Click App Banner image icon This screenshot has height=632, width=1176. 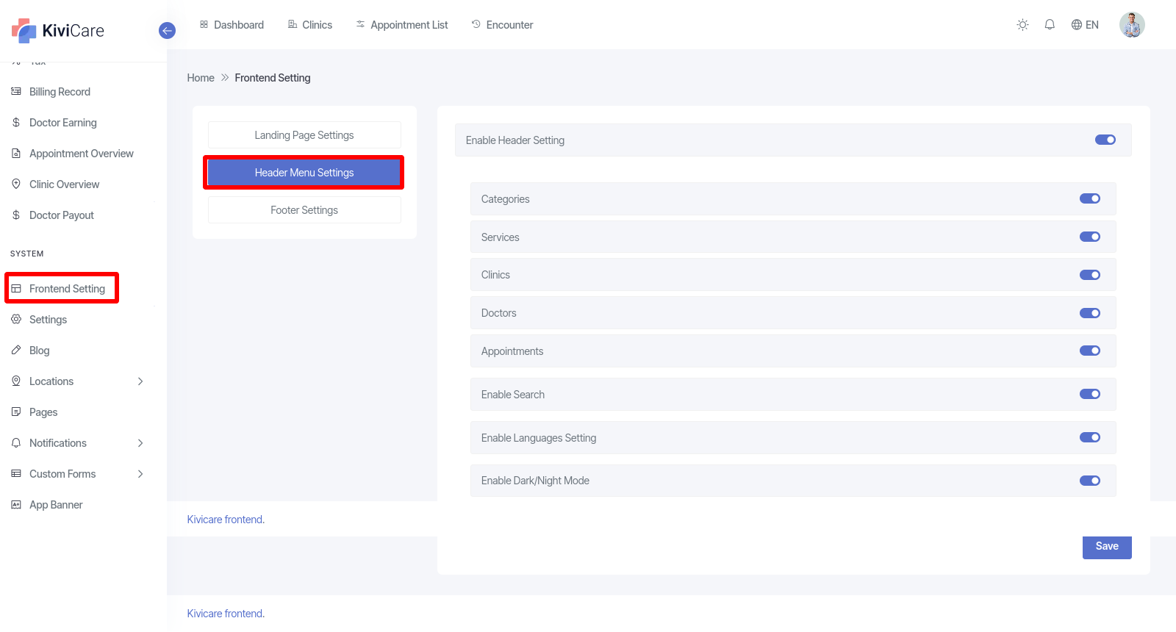tap(16, 505)
